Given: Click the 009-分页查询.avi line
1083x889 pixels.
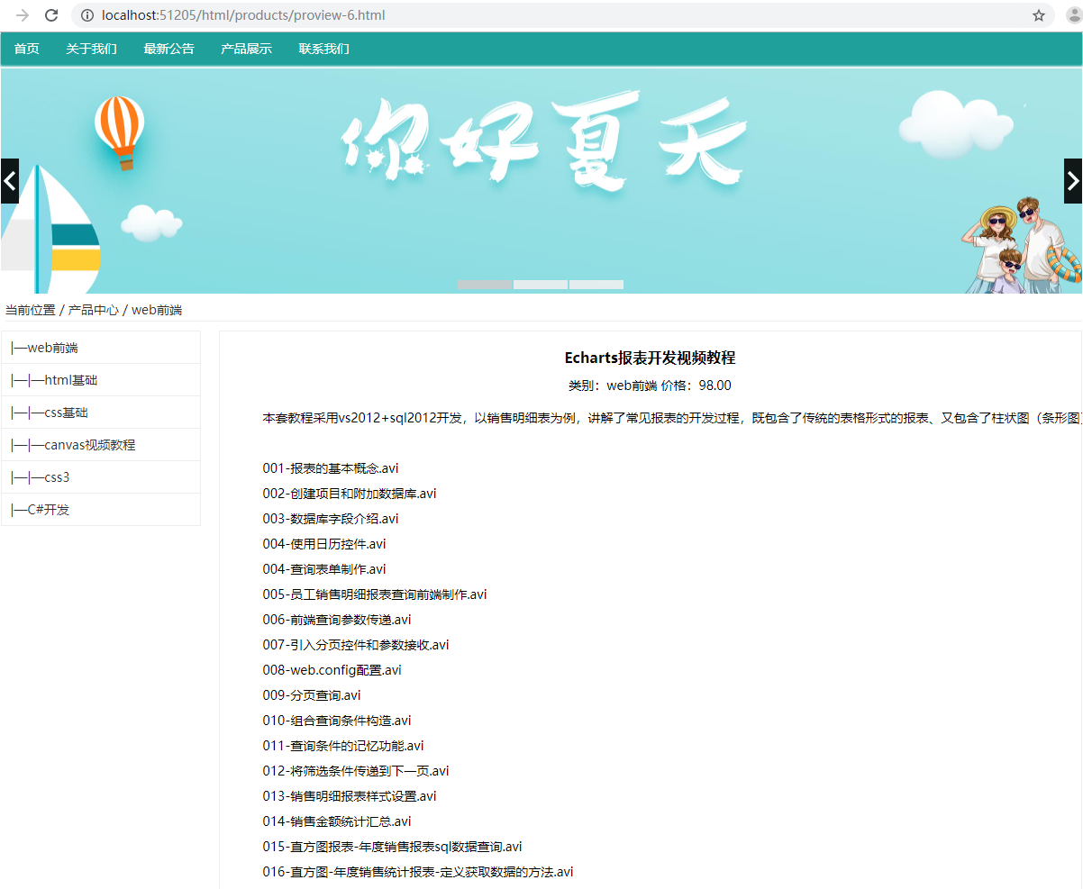Looking at the screenshot, I should click(x=312, y=695).
